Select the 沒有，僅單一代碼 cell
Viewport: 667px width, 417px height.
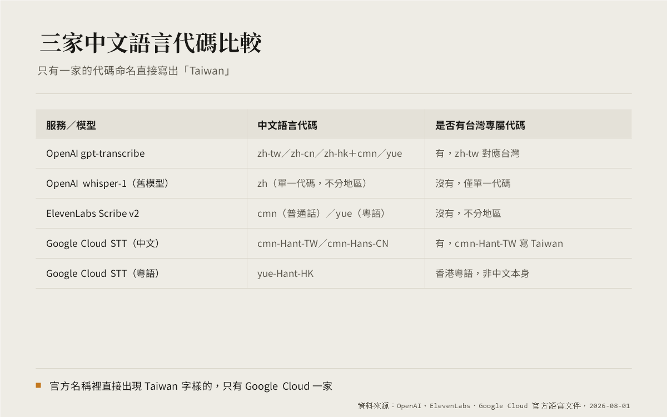(x=528, y=183)
